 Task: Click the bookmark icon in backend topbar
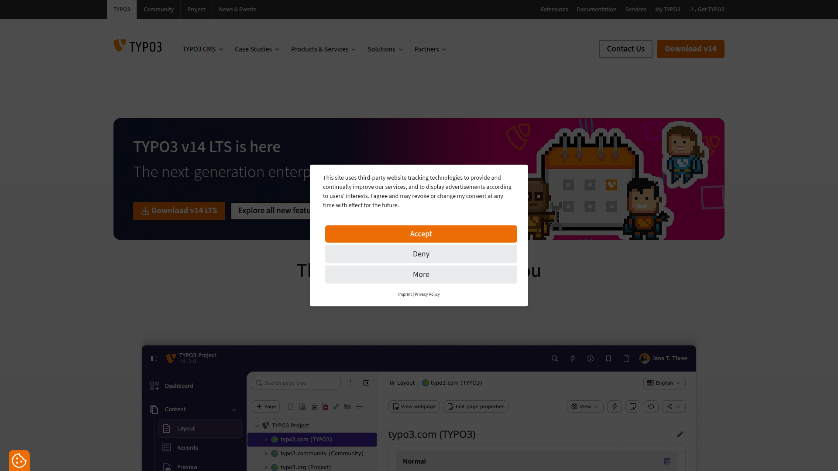[x=608, y=358]
